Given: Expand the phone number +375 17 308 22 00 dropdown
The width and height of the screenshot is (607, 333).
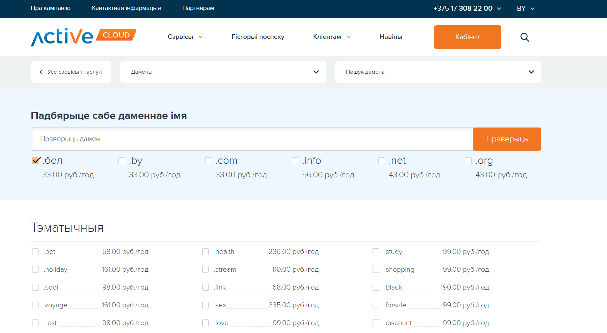Looking at the screenshot, I should point(467,8).
